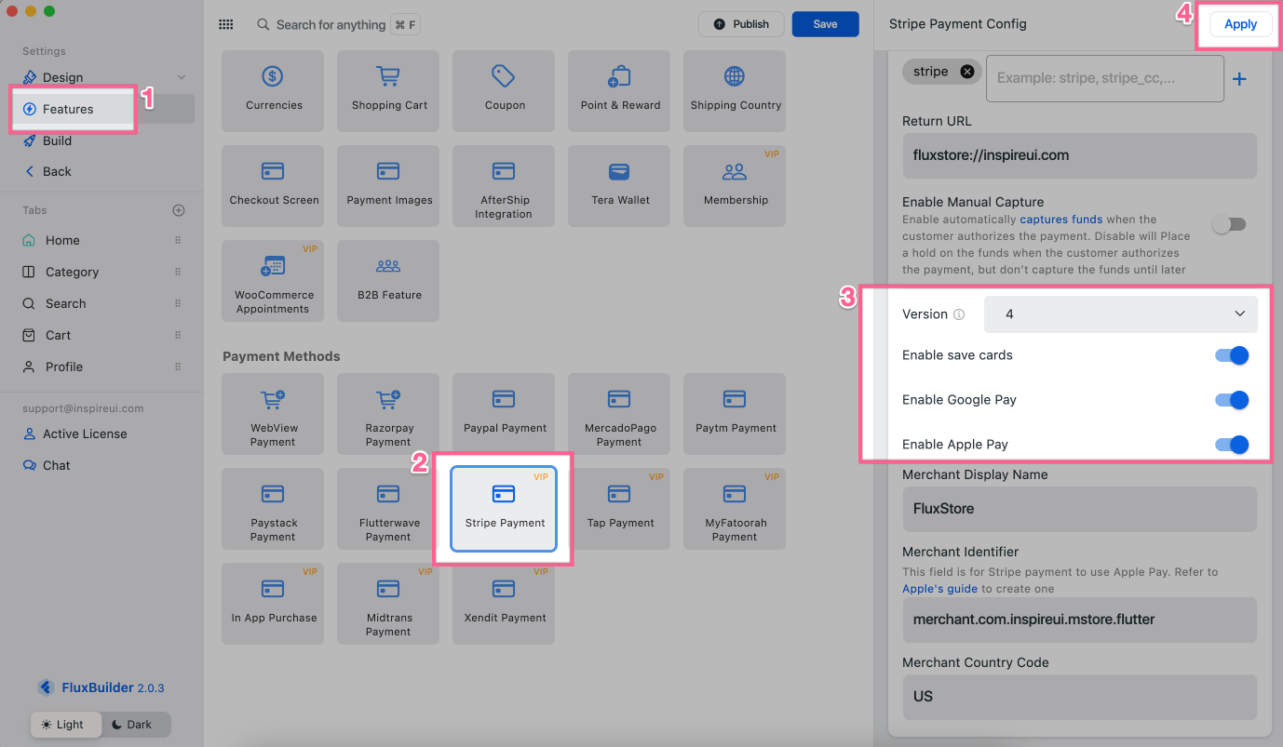Viewport: 1283px width, 747px height.
Task: Remove the stripe tag chip
Action: click(x=967, y=72)
